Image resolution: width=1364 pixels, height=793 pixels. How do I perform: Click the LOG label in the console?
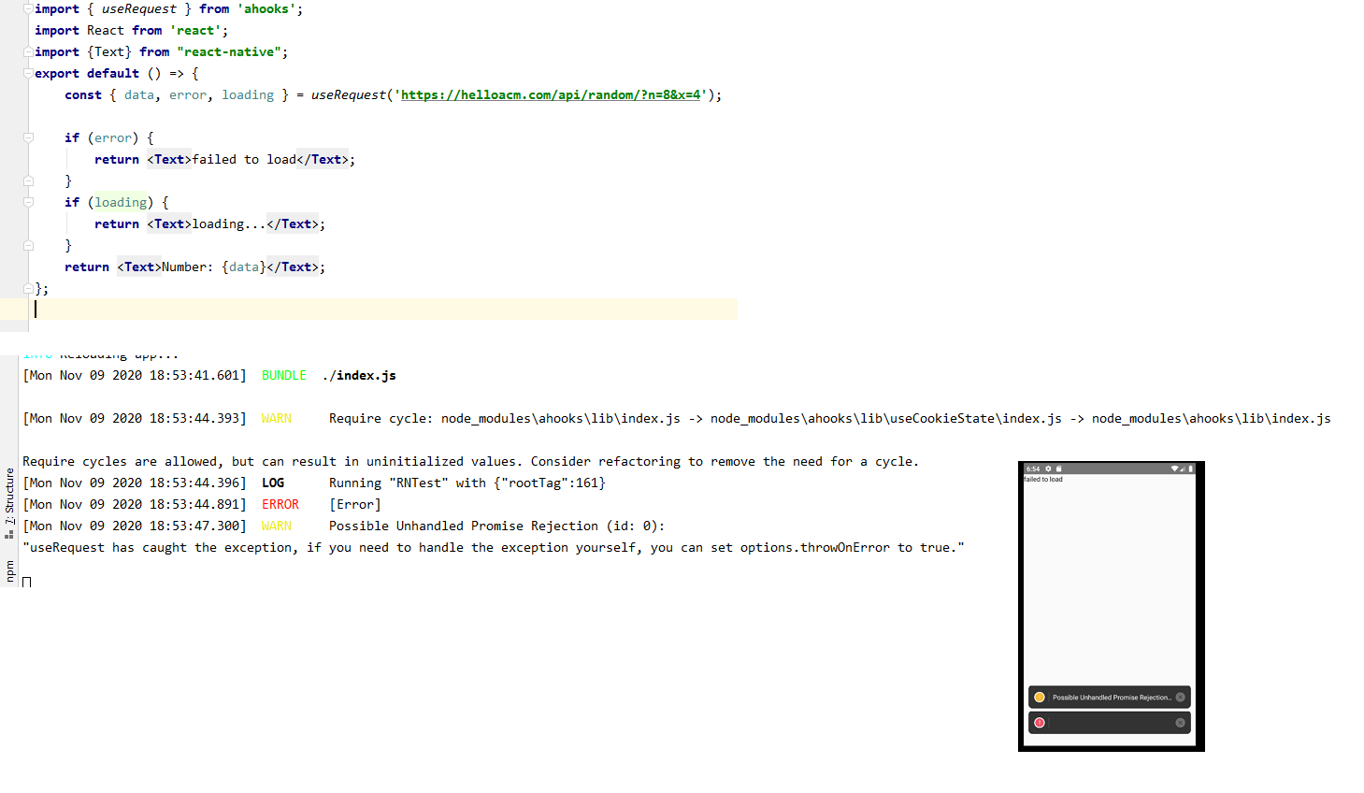pyautogui.click(x=273, y=483)
